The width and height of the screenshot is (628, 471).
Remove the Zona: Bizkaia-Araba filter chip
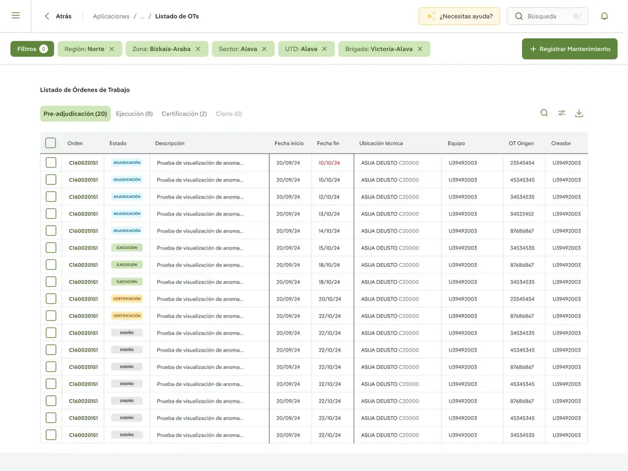pos(198,49)
